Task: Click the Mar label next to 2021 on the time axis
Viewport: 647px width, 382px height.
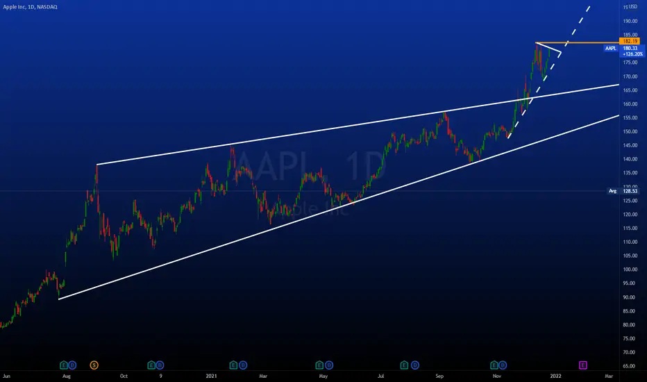Action: [263, 376]
